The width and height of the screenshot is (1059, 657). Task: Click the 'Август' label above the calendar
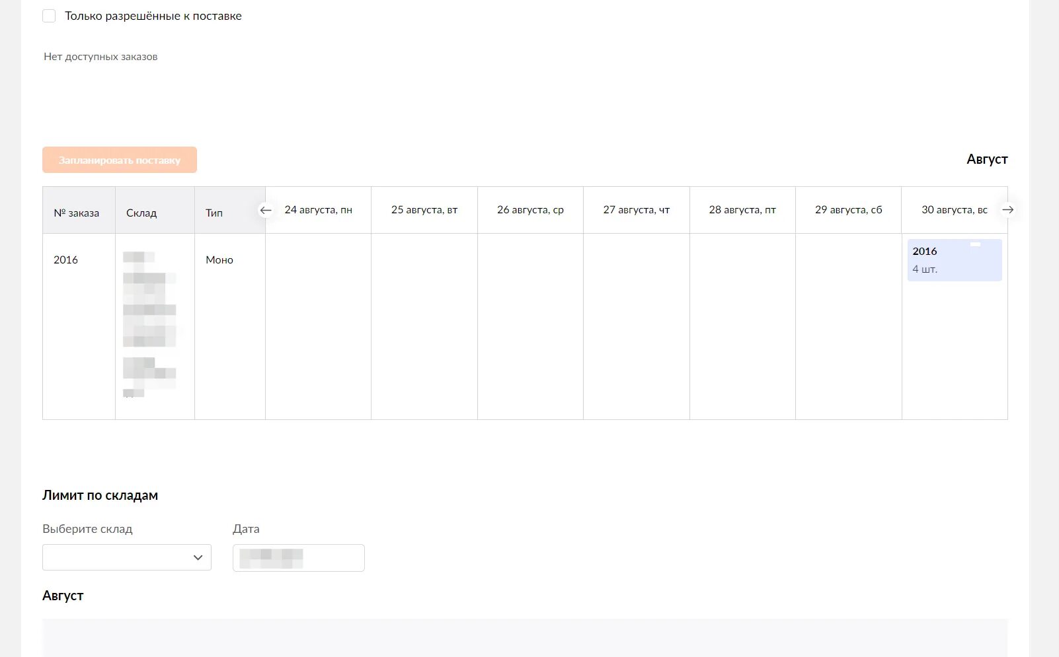(x=987, y=159)
